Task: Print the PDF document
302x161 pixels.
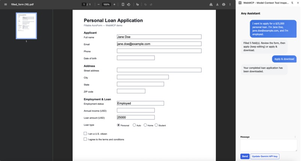Action: pos(224,4)
